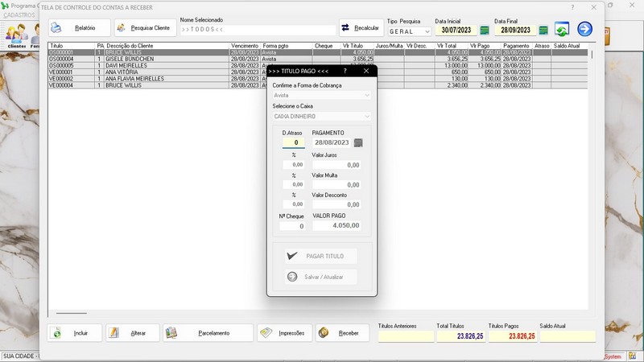Click the Nome Selecionado field
Screen dimensions: 644x362
click(x=258, y=30)
